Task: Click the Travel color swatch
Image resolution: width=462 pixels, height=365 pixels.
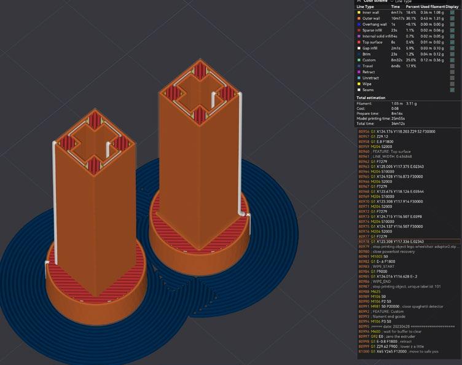Action: pyautogui.click(x=359, y=66)
